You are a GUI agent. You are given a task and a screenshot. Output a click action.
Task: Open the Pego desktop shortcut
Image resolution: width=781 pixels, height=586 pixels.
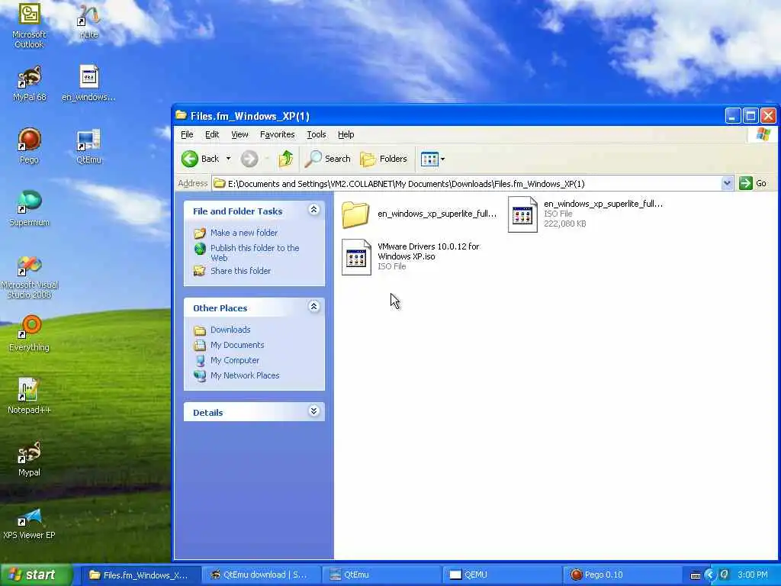click(30, 146)
